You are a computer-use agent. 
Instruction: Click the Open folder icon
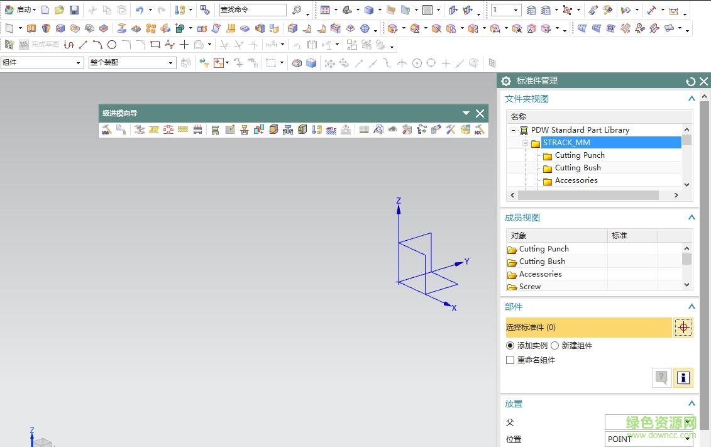[x=59, y=10]
